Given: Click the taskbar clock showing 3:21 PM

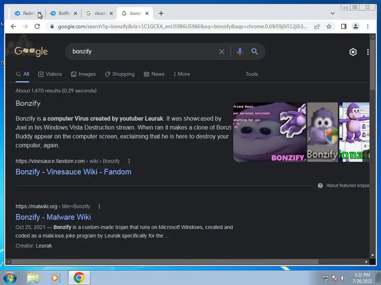Looking at the screenshot, I should click(362, 278).
